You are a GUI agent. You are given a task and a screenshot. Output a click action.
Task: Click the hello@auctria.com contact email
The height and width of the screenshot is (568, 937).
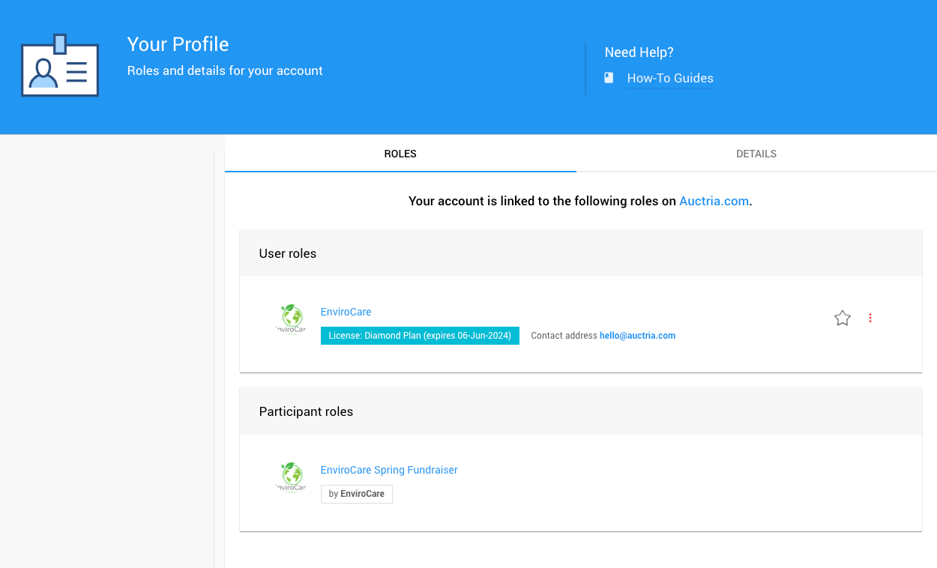point(637,336)
